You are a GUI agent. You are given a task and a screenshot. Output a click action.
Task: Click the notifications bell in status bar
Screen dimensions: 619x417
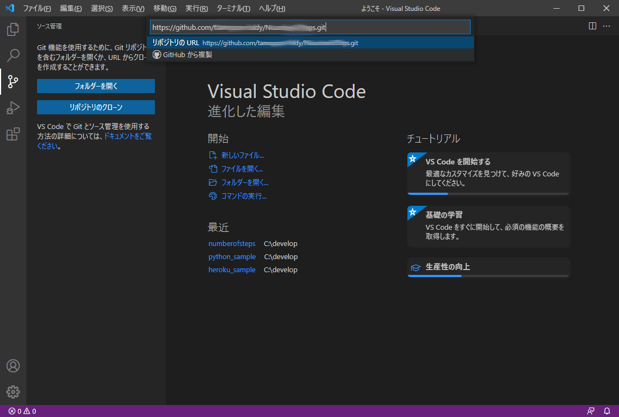coord(607,411)
